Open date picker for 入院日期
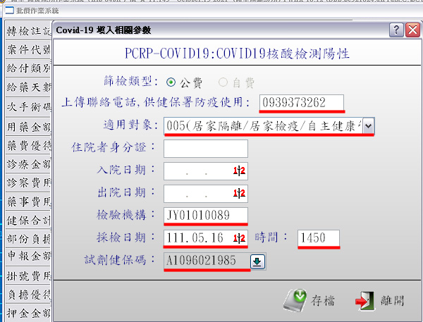Image resolution: width=423 pixels, height=322 pixels. 240,171
